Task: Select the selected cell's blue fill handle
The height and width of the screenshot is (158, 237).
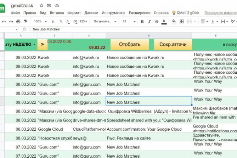Action: point(192,105)
